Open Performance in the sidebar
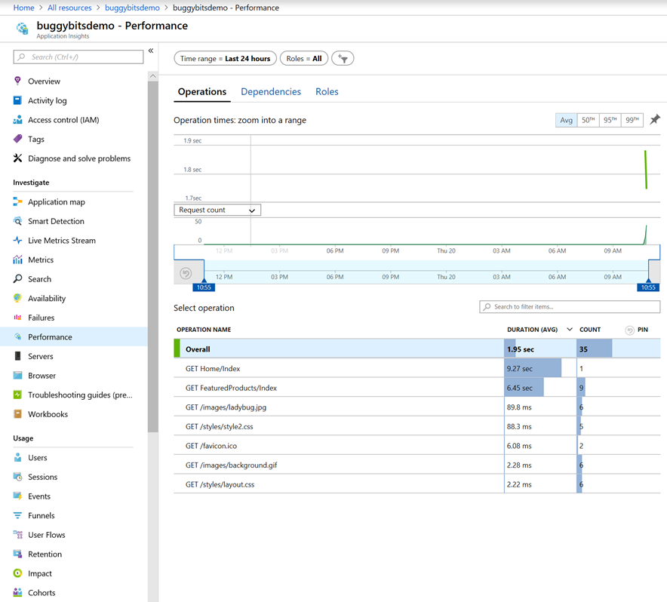Screen dimensions: 667x602 click(74, 337)
